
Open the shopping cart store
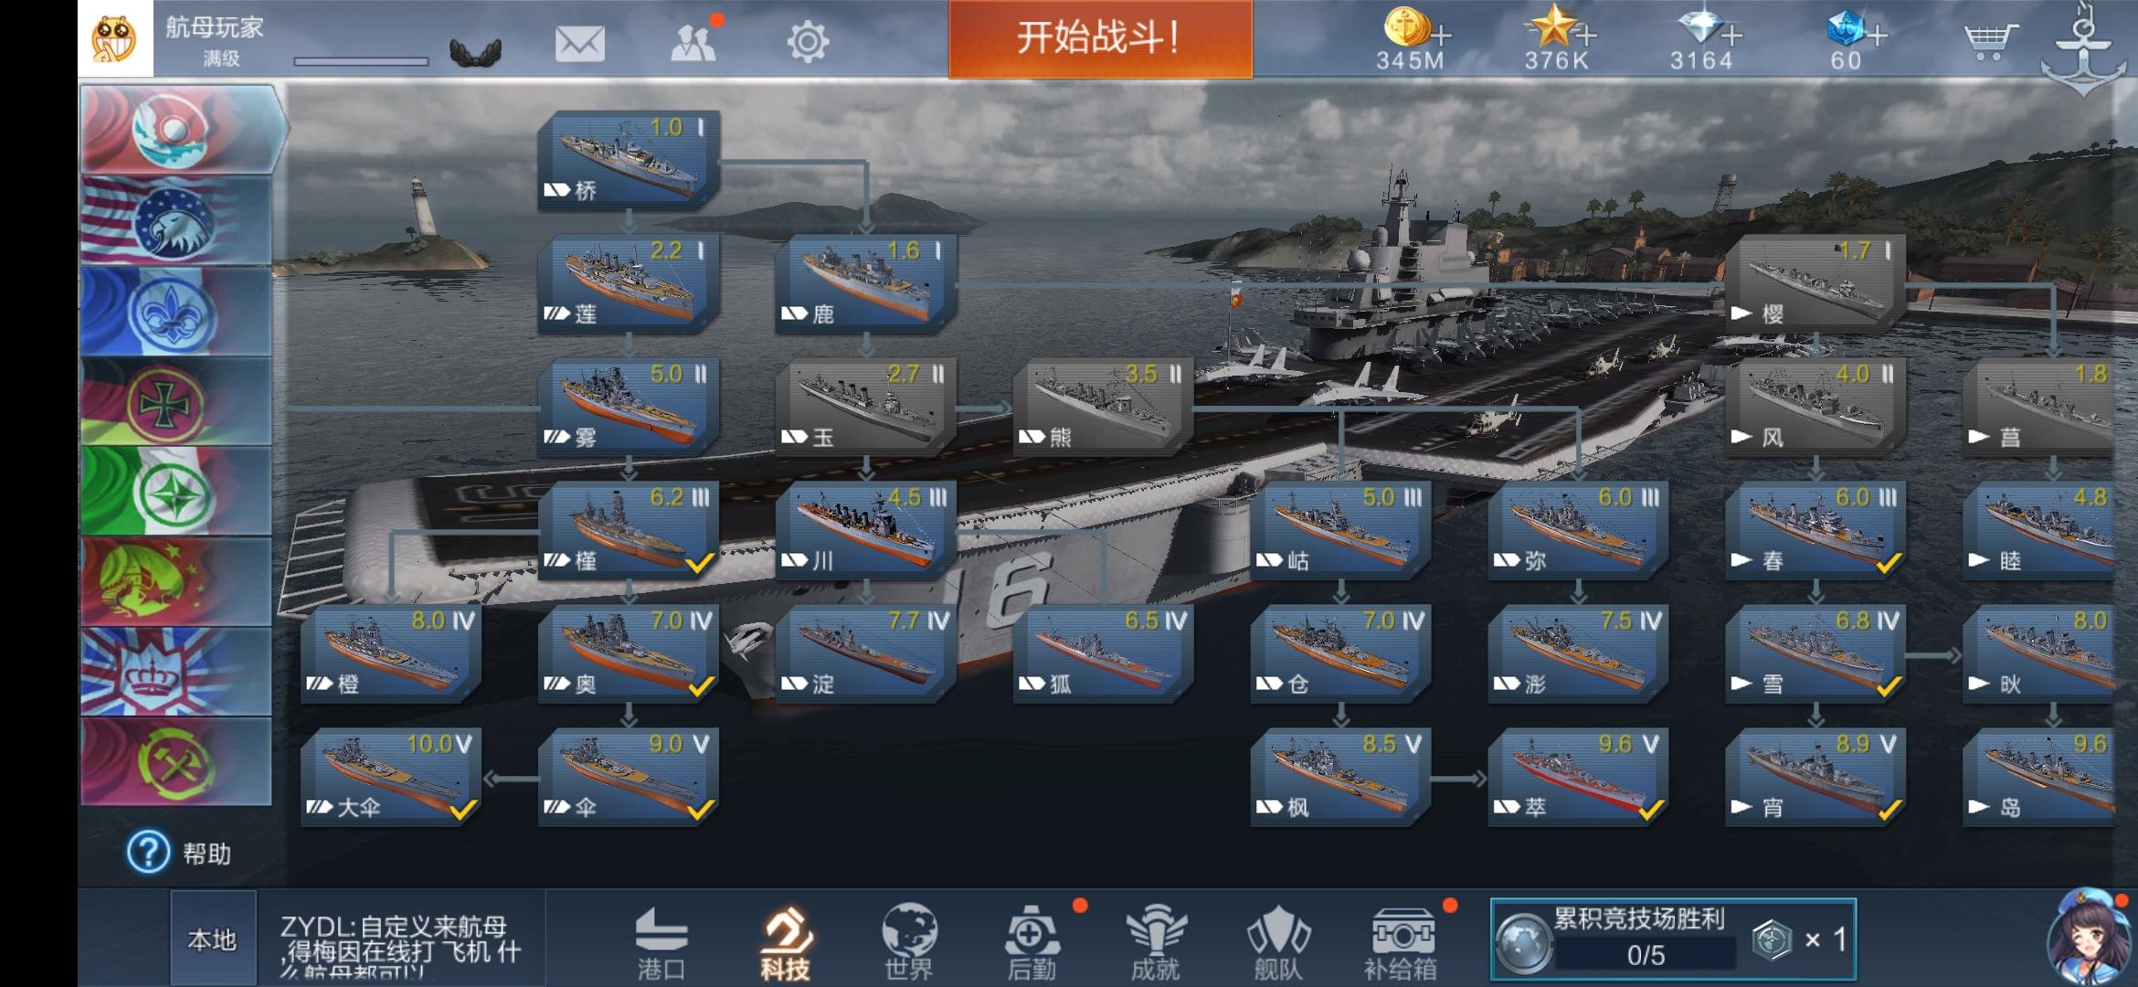click(x=1989, y=41)
